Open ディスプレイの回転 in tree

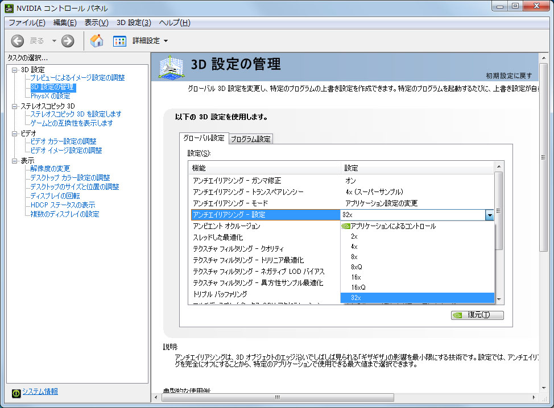click(55, 196)
